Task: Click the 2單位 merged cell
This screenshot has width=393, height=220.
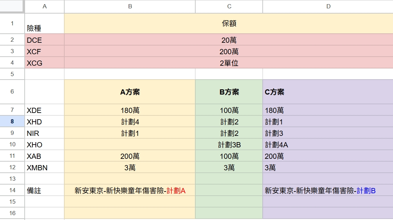Action: (x=229, y=63)
